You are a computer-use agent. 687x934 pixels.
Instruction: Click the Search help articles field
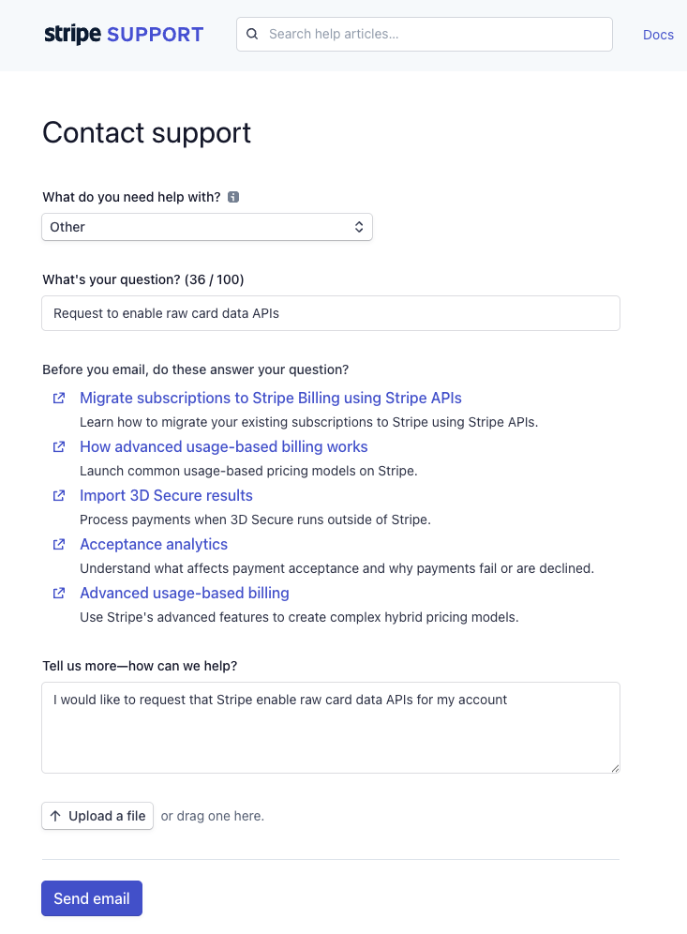tap(424, 34)
